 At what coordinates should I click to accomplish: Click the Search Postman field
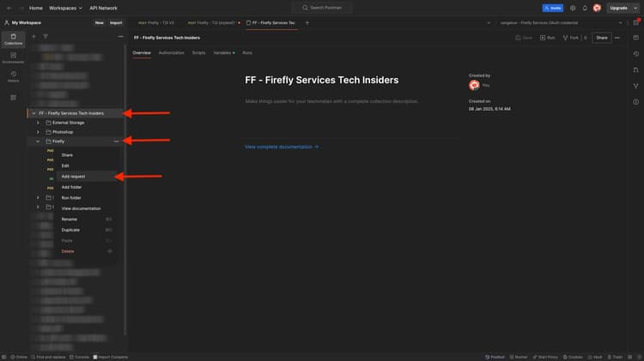coord(322,8)
